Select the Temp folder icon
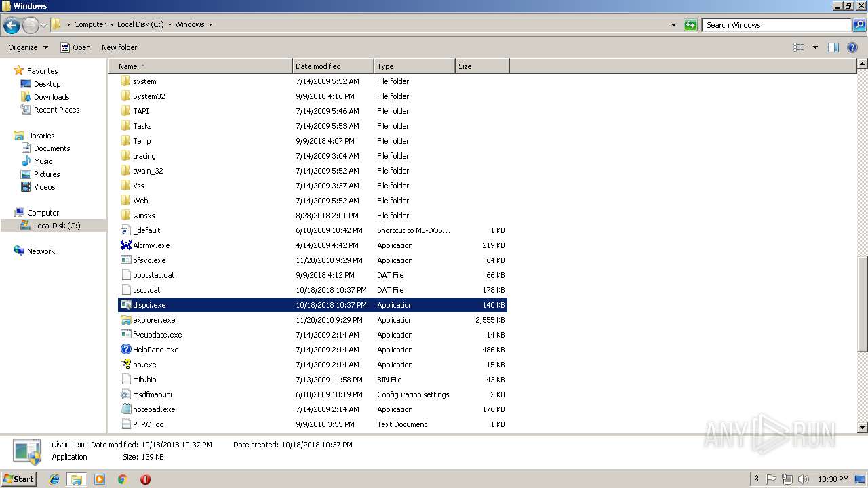 tap(125, 141)
